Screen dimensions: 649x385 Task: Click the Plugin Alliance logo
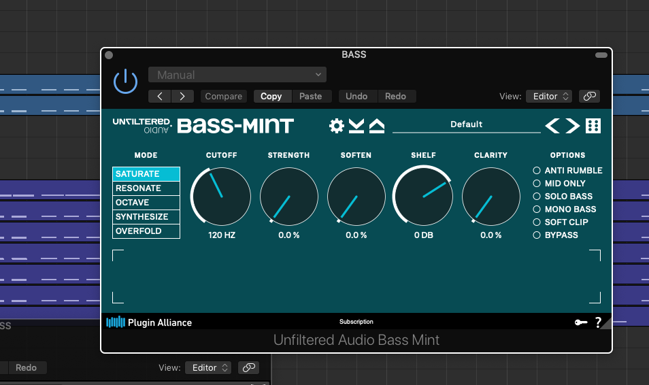[149, 322]
